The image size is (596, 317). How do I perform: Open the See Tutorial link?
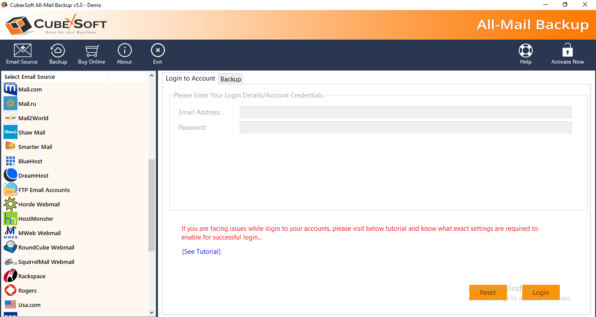point(201,252)
